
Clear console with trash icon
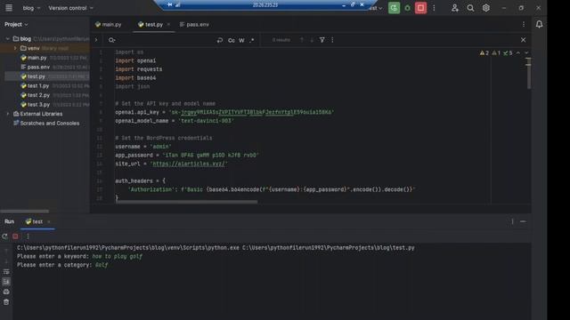6,302
